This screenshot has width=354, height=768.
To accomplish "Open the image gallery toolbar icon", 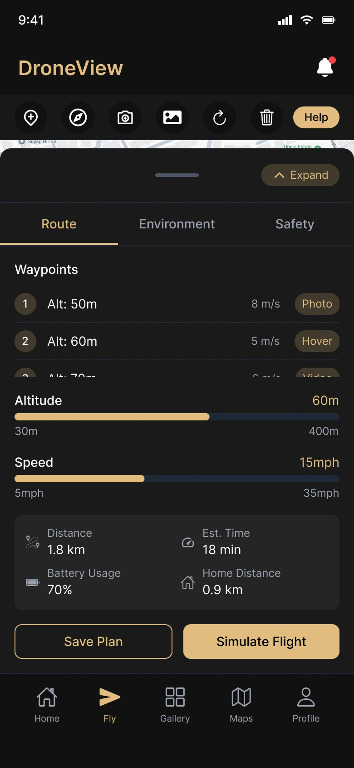I will tap(172, 117).
